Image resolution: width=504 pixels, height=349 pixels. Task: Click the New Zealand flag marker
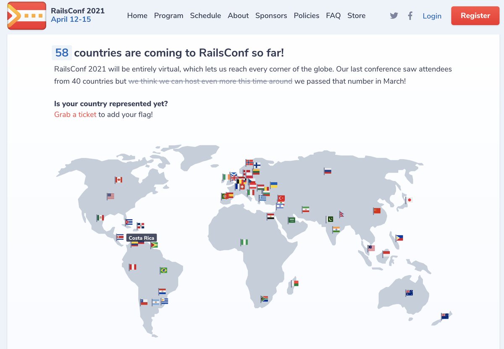[x=444, y=316]
